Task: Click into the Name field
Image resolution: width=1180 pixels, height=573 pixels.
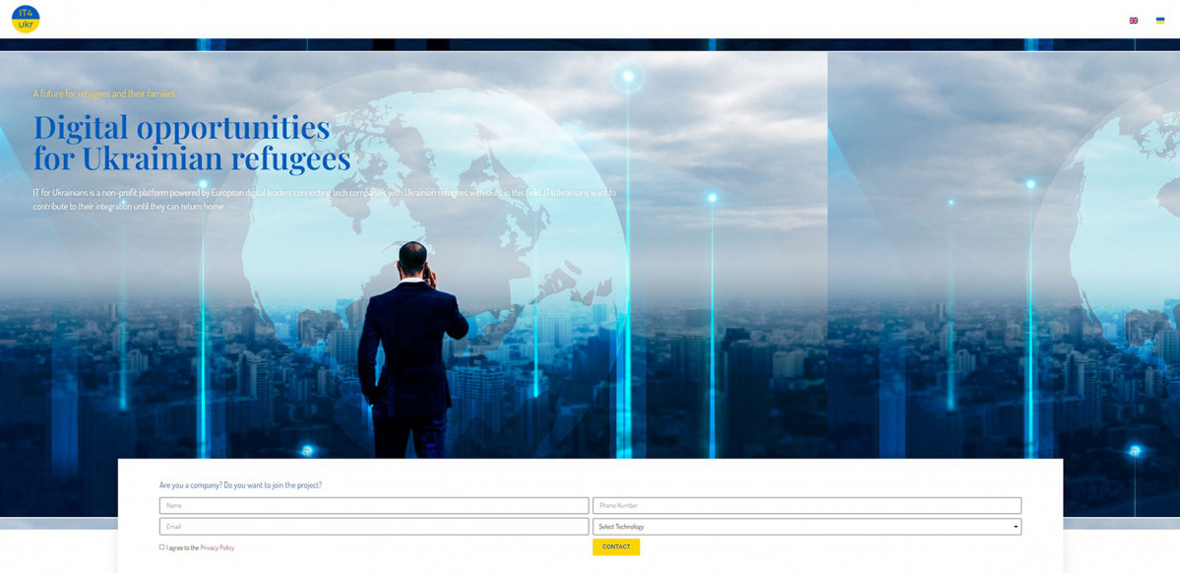Action: pos(374,505)
